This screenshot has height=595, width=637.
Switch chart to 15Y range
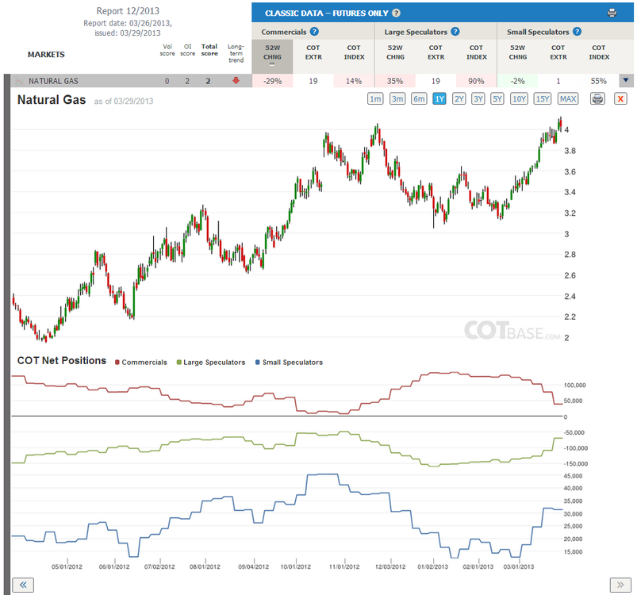click(x=543, y=98)
